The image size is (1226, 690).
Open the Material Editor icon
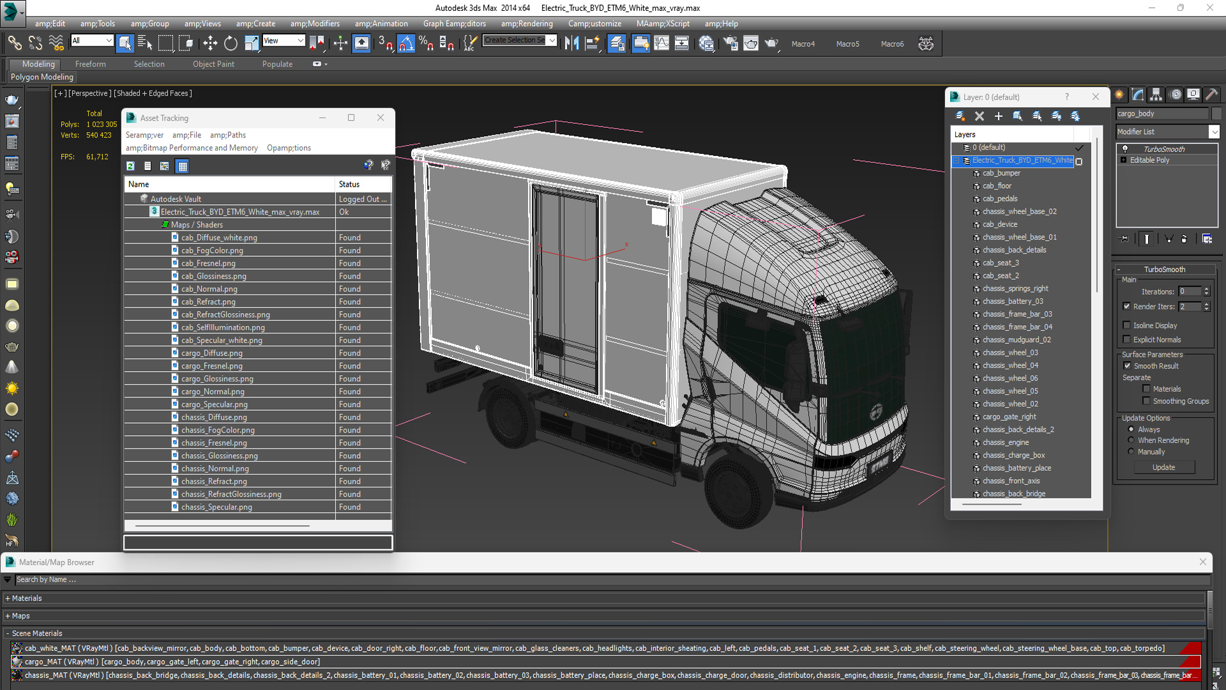click(706, 43)
